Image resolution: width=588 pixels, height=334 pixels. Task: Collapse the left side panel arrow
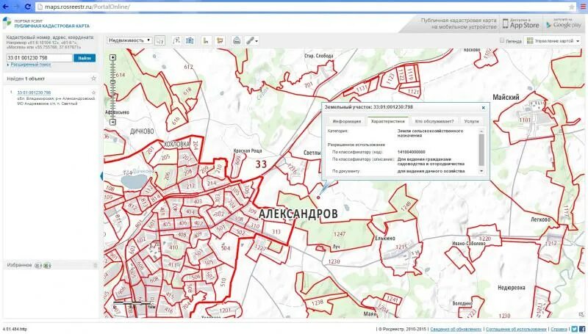pyautogui.click(x=101, y=176)
